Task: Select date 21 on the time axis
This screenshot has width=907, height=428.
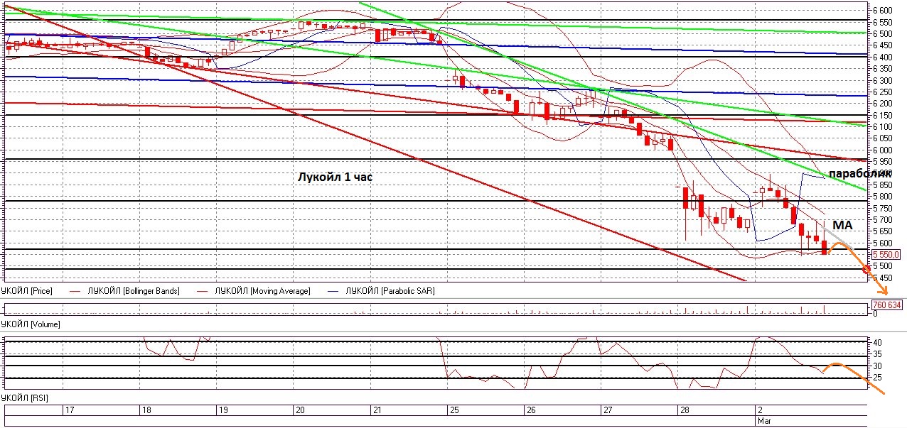Action: click(376, 410)
